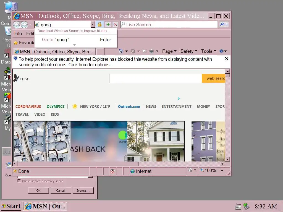Open the search provider dropdown arrow
Viewport: 283px width, 212px height.
[227, 24]
